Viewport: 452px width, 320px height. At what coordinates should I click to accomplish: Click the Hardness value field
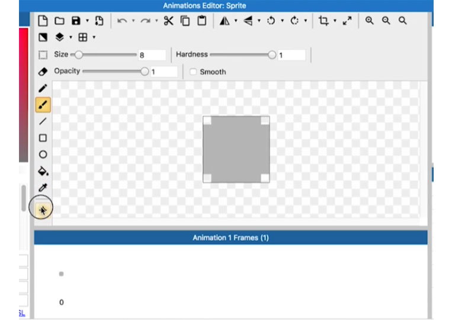coord(291,55)
